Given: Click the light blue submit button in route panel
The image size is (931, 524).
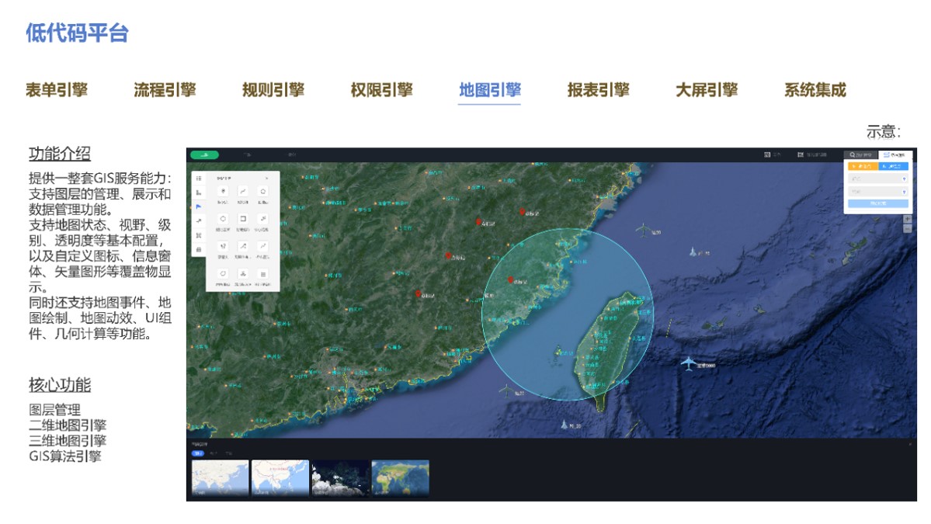Looking at the screenshot, I should point(877,204).
